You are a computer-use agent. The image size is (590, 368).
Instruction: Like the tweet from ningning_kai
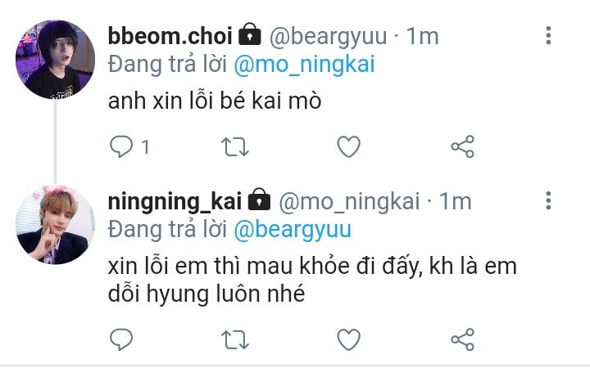[x=348, y=339]
